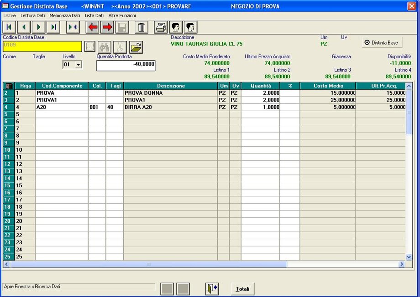
Task: Go to the first record arrow
Action: pos(9,27)
